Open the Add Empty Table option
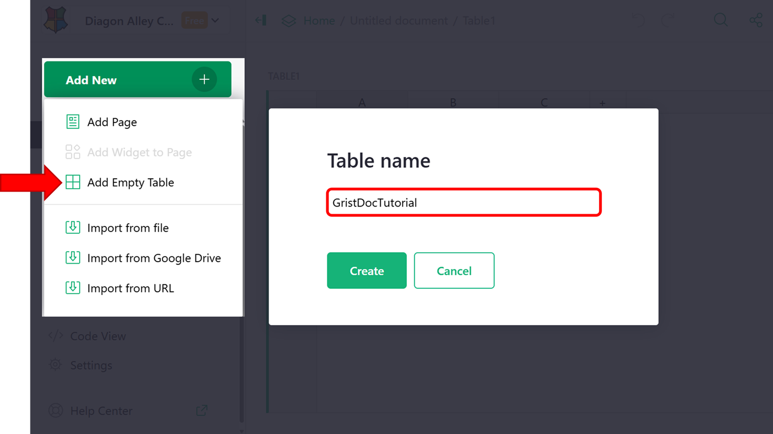 coord(130,182)
